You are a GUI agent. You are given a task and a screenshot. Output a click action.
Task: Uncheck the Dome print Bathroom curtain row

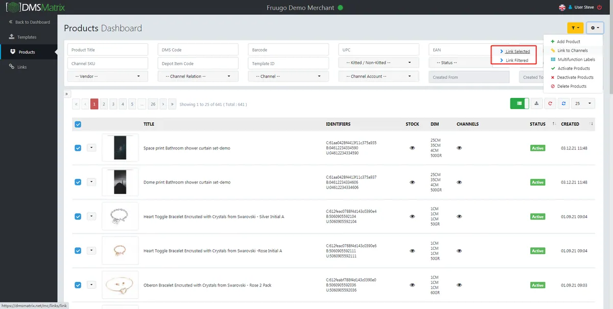78,182
